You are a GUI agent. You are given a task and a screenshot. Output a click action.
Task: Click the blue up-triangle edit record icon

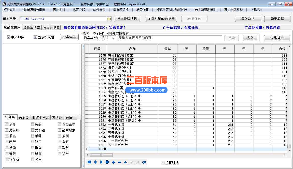coord(125,162)
